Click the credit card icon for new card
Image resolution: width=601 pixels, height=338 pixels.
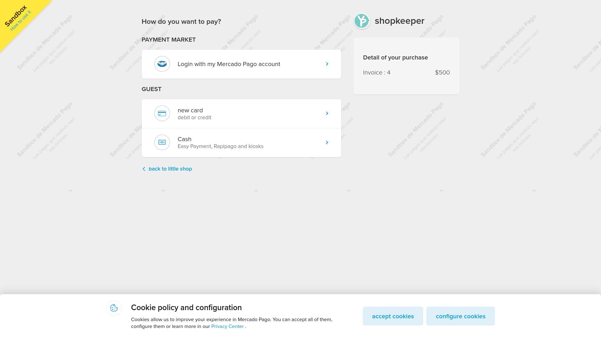pos(162,113)
